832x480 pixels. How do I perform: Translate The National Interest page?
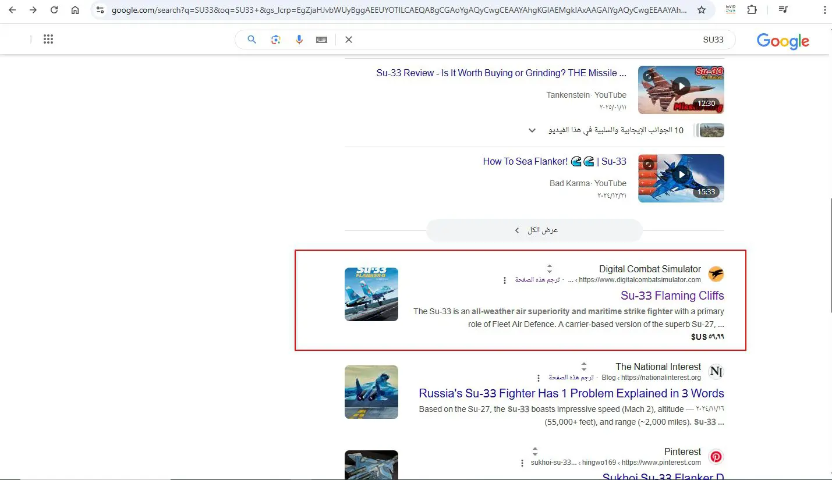[x=571, y=378]
